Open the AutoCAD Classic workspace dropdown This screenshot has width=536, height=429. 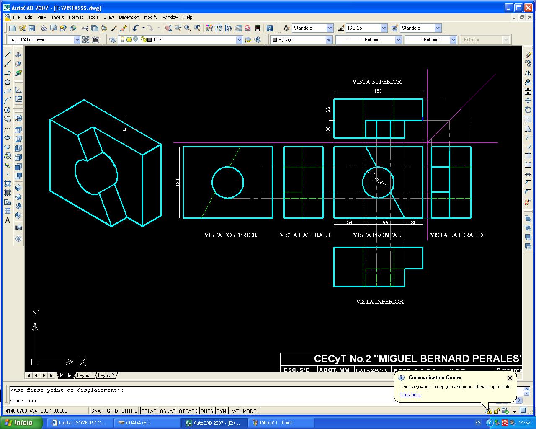77,40
